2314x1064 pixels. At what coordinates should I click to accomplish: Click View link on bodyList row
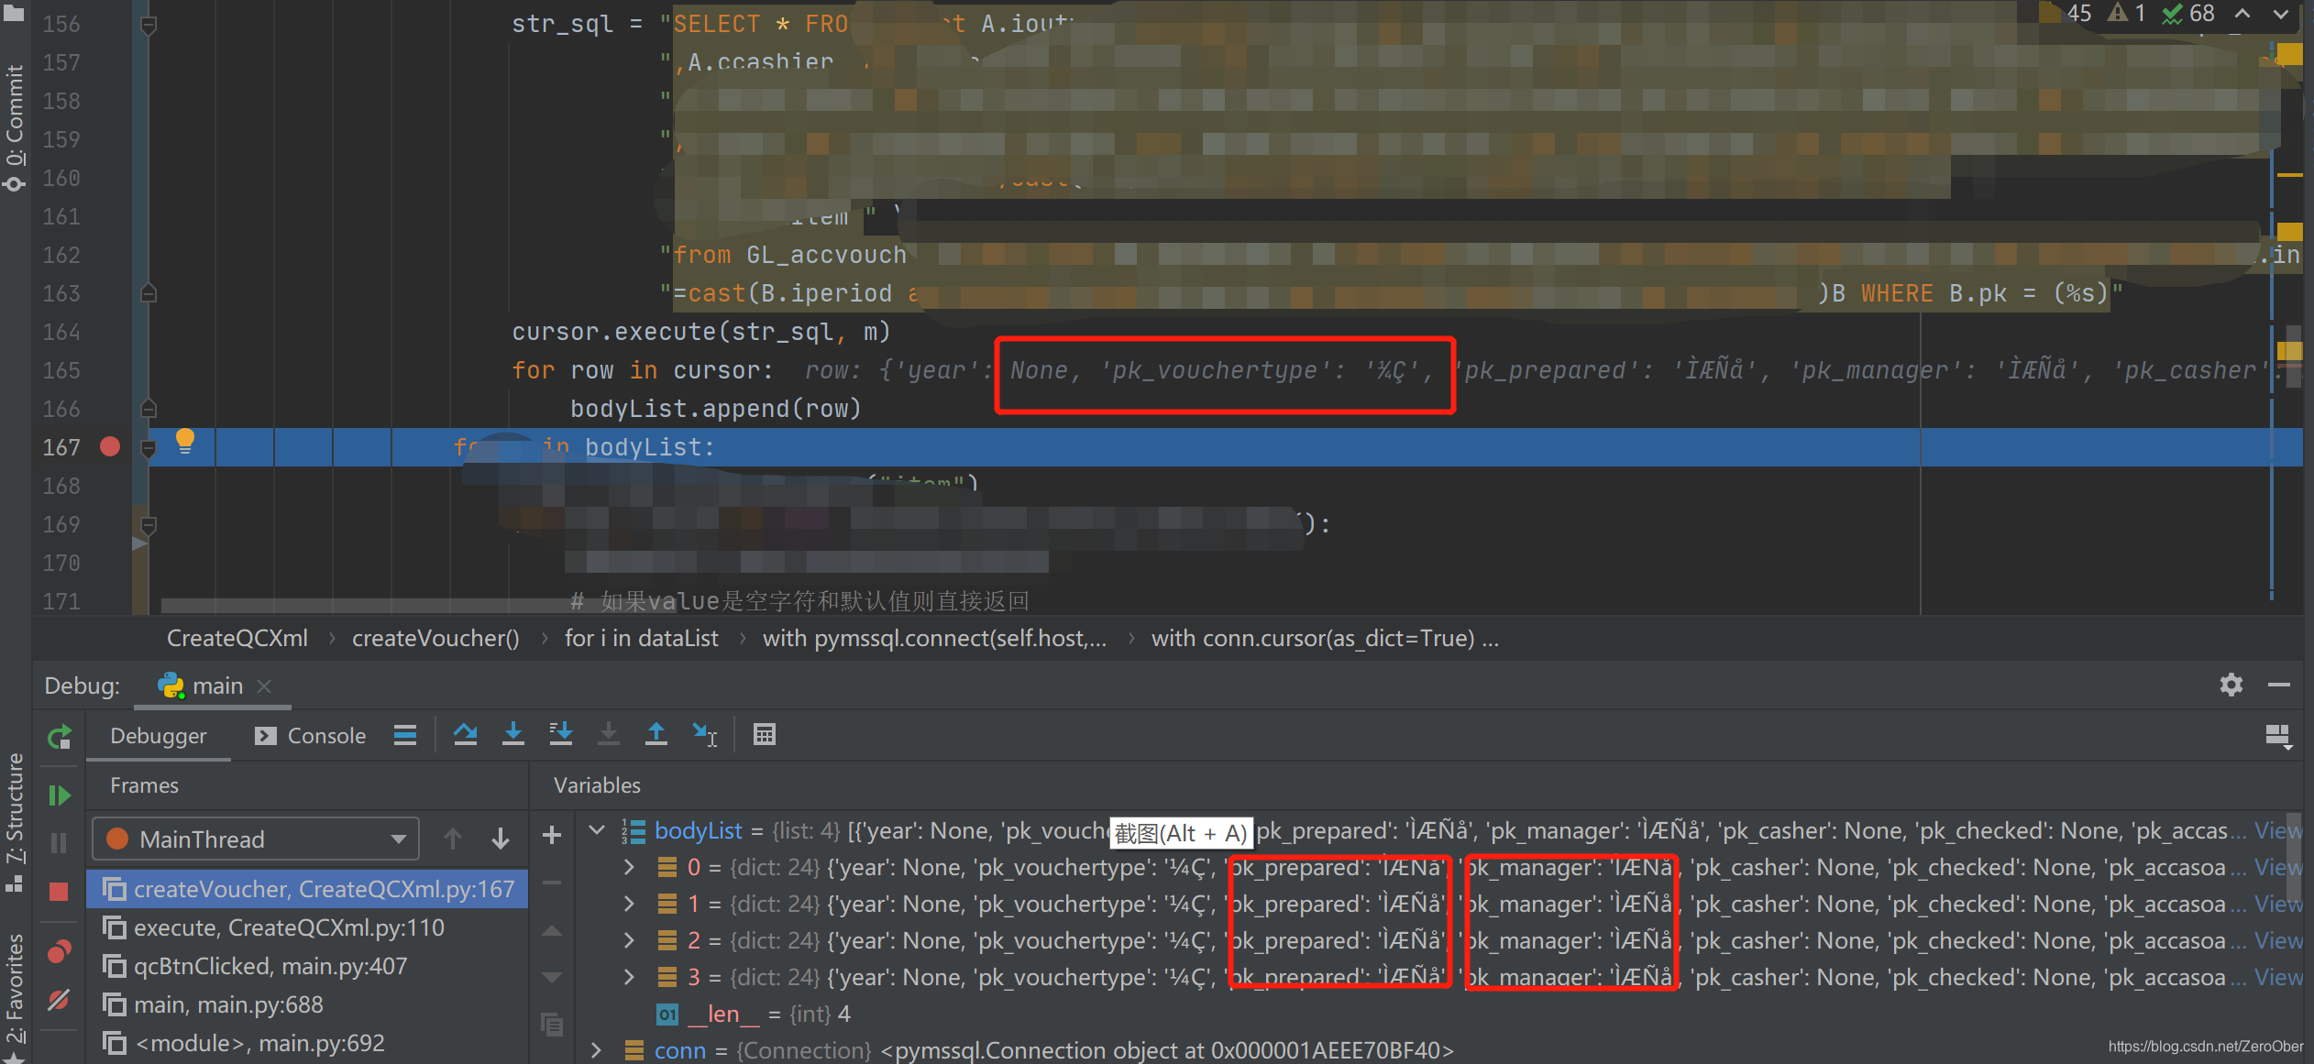point(2275,830)
